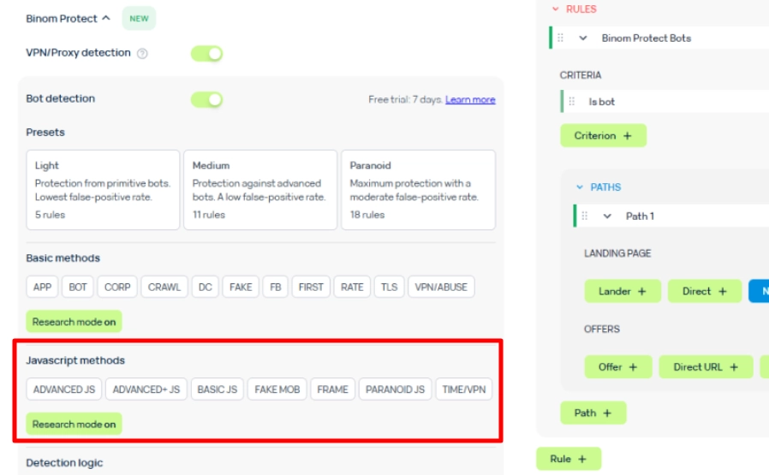
Task: Click the Binom Protect Bots rule name
Action: (x=646, y=38)
